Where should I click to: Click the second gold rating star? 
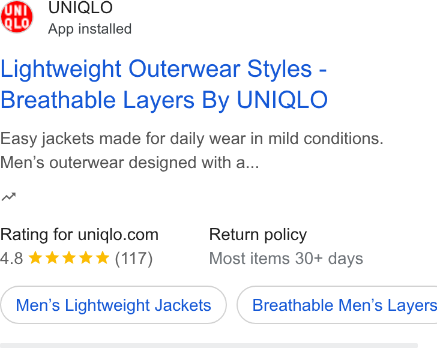pyautogui.click(x=52, y=257)
